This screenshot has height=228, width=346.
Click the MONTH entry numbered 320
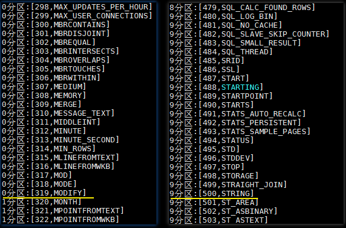(x=42, y=202)
